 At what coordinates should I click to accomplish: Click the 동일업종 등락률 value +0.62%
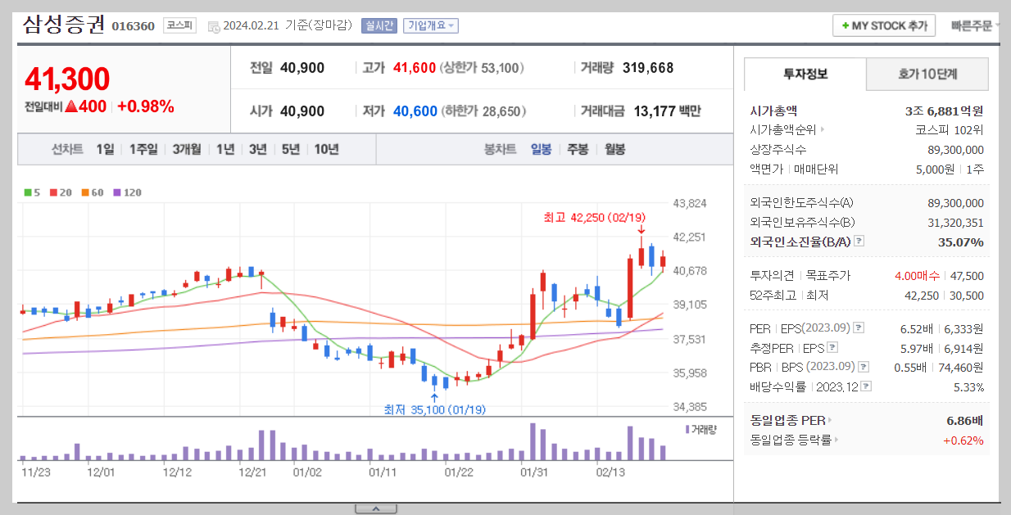[x=963, y=440]
